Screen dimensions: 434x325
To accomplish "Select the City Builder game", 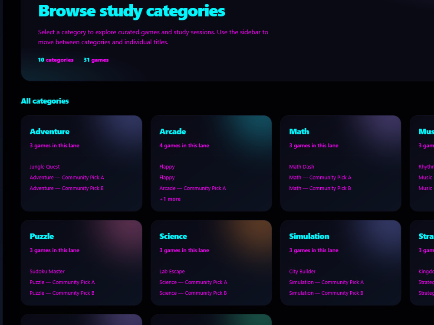I will click(302, 271).
